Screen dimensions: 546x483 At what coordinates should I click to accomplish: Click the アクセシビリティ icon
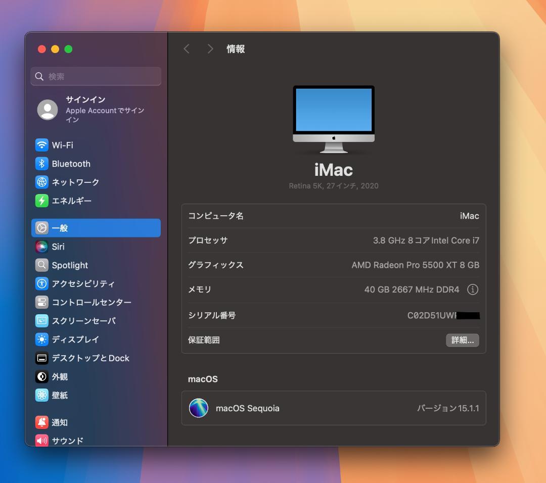click(42, 283)
